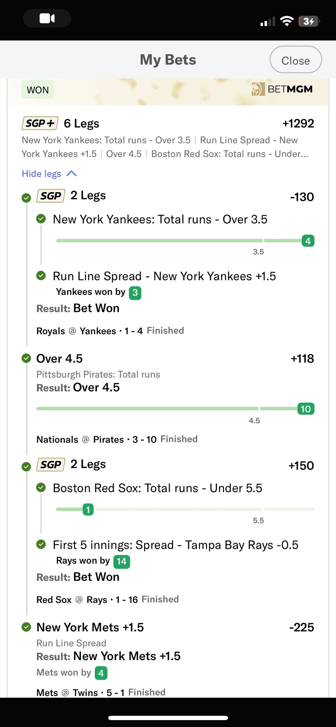Tap the Yankees won by 3 badge
This screenshot has width=336, height=727.
coord(135,293)
